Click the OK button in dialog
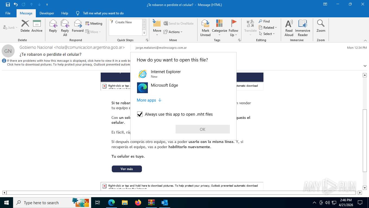Image resolution: width=369 pixels, height=208 pixels. 203,129
